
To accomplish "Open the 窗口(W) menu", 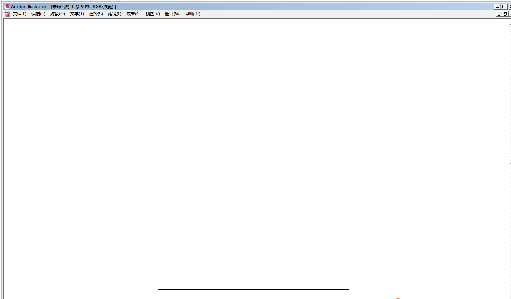I will click(x=172, y=14).
